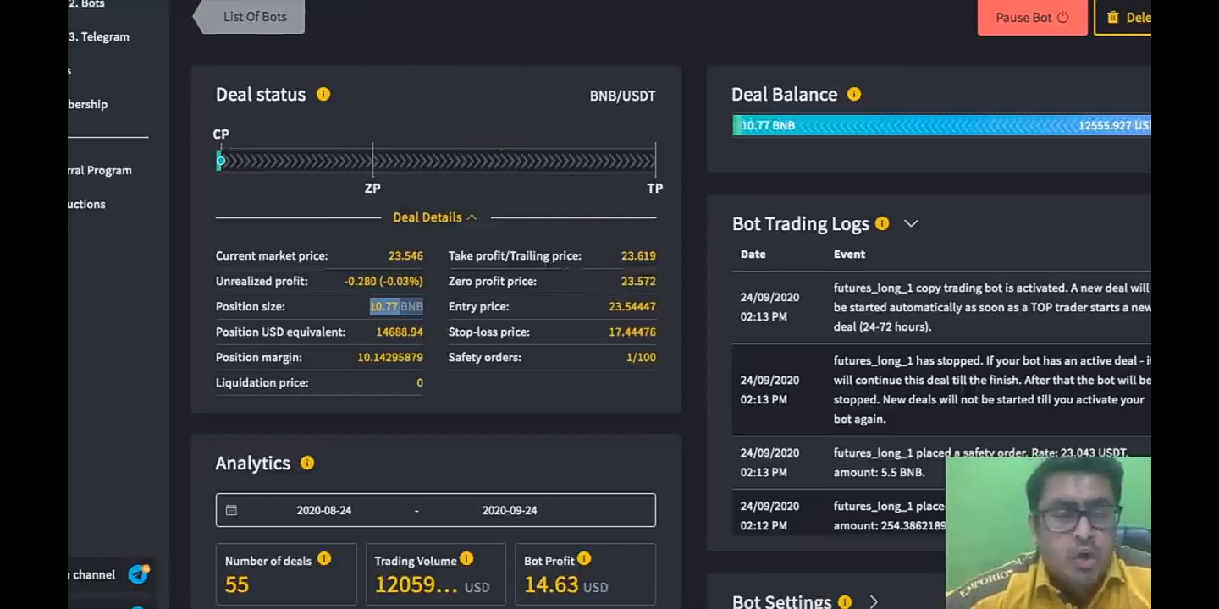Click the Event column header in logs
1219x609 pixels.
point(849,254)
